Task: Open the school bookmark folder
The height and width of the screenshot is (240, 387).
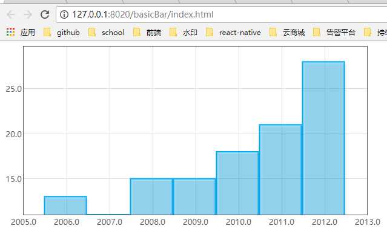Action: coord(107,32)
